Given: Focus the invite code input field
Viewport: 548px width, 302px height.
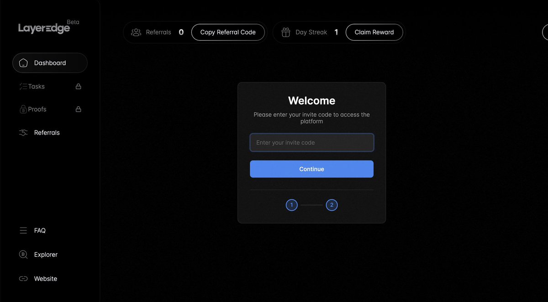Looking at the screenshot, I should 311,142.
